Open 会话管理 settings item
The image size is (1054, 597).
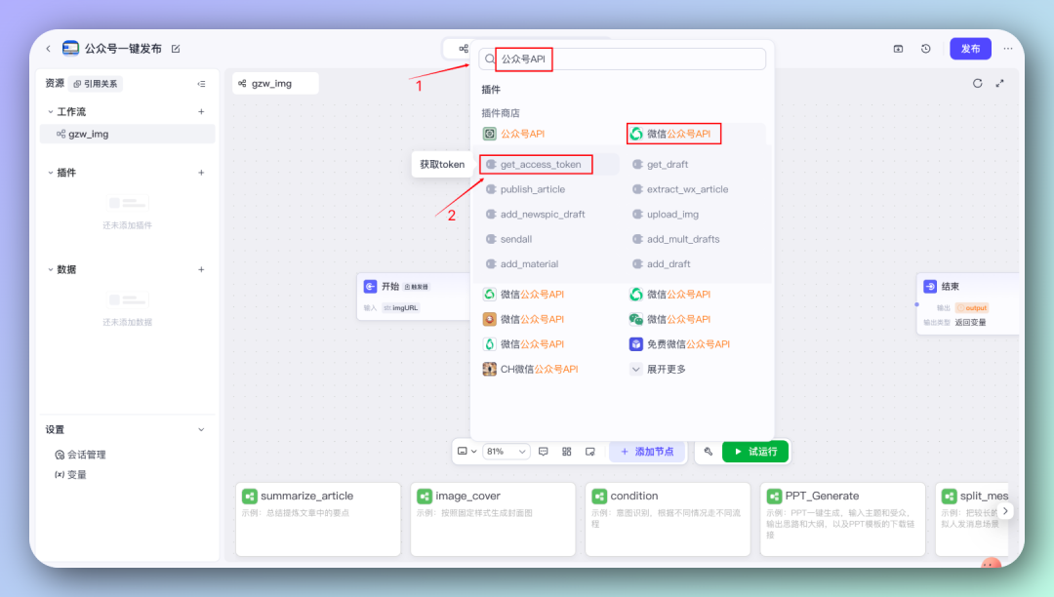[x=80, y=455]
